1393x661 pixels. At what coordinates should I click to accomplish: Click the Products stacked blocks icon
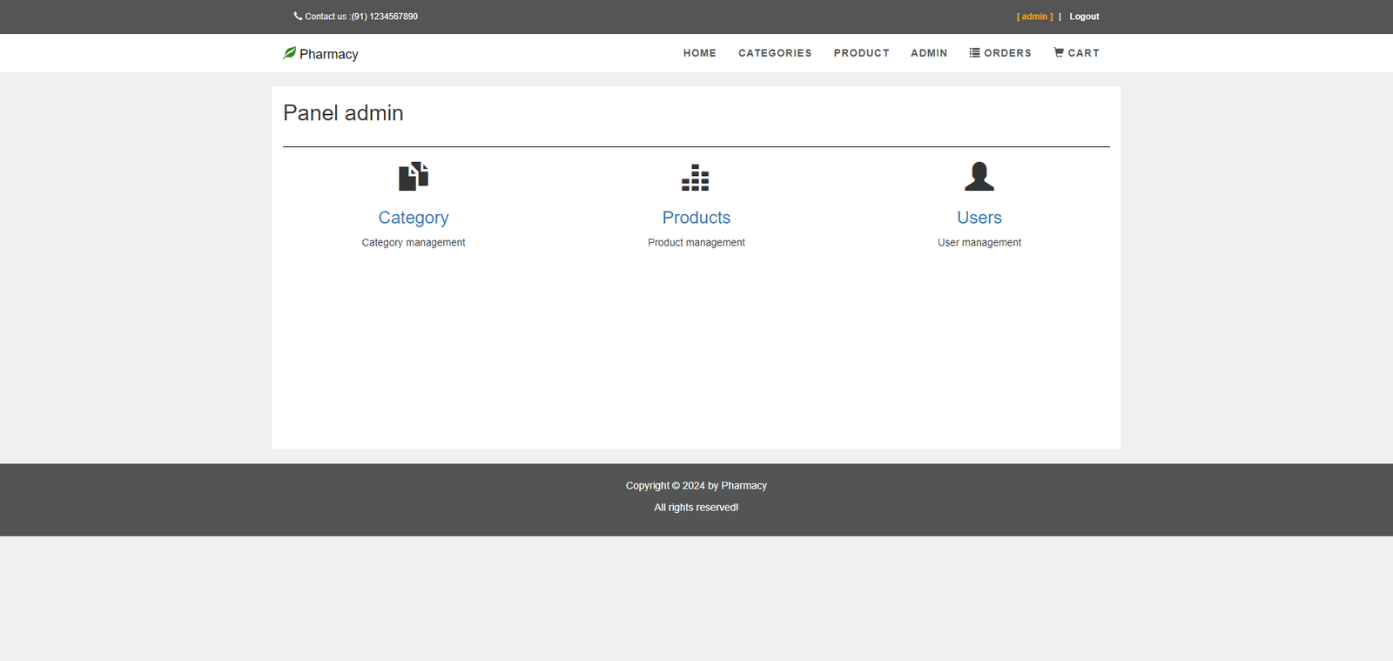click(x=696, y=177)
